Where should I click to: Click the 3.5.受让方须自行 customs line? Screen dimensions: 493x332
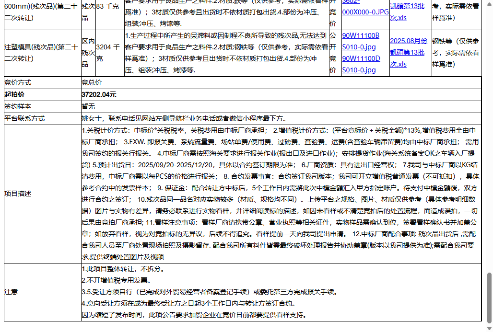[x=210, y=292]
